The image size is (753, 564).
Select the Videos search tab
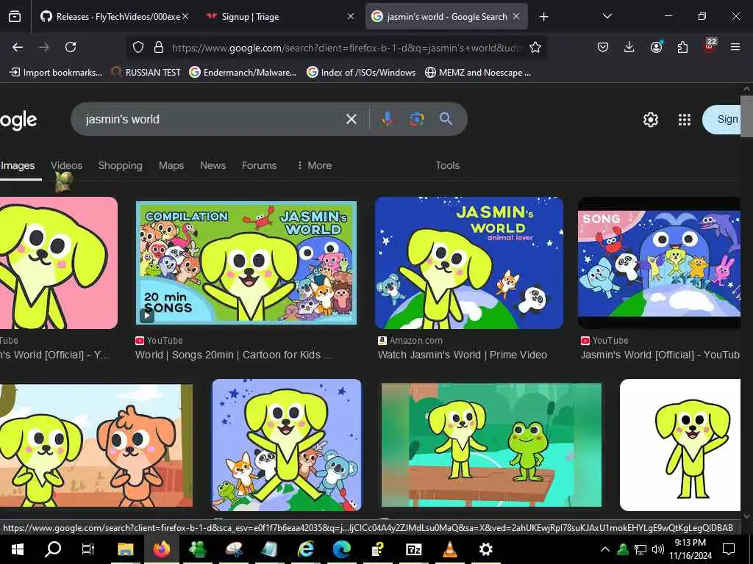[66, 165]
